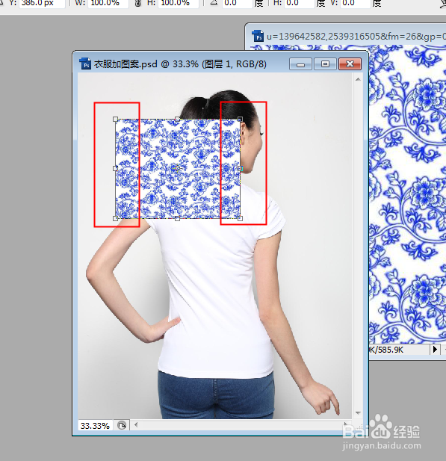446x461 pixels.
Task: Click the H height scale percentage field
Action: click(x=179, y=3)
